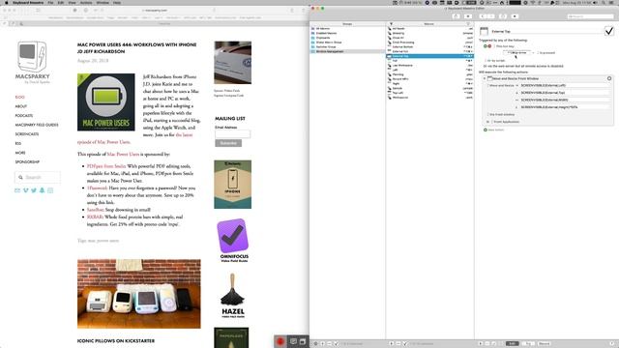Image resolution: width=619 pixels, height=348 pixels.
Task: Click the Email Address field in Mailing List
Action: [232, 134]
